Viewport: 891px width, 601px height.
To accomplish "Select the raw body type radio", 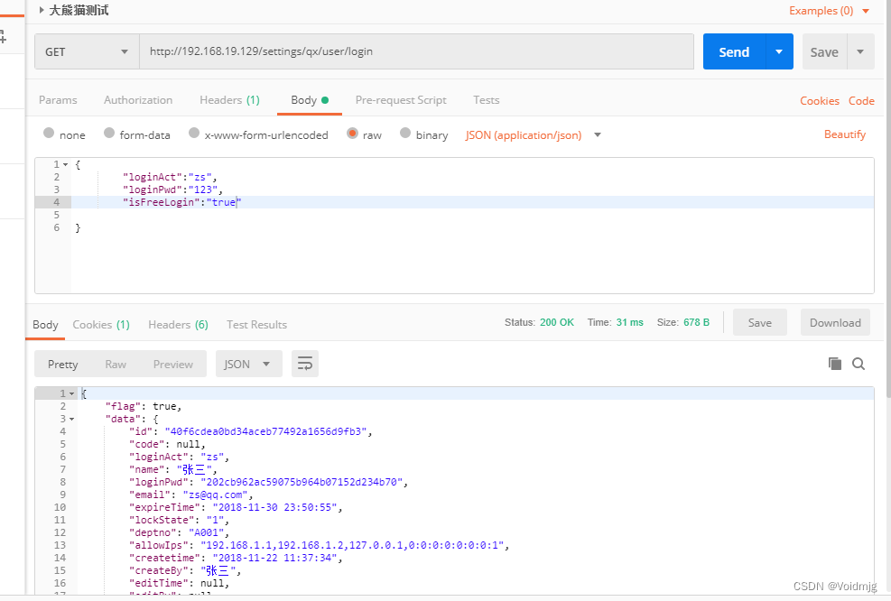I will 352,133.
